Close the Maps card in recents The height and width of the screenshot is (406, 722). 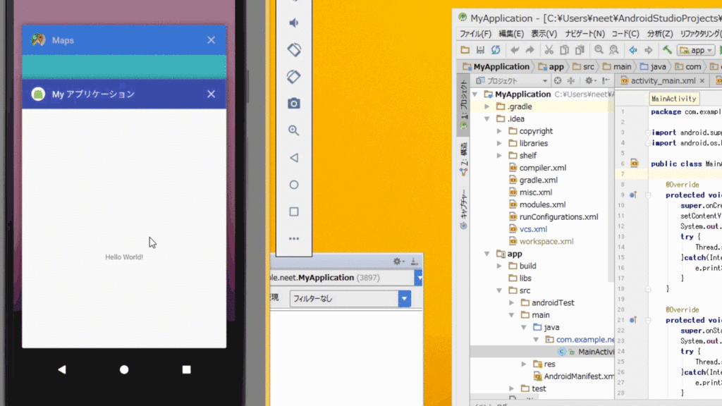point(211,40)
